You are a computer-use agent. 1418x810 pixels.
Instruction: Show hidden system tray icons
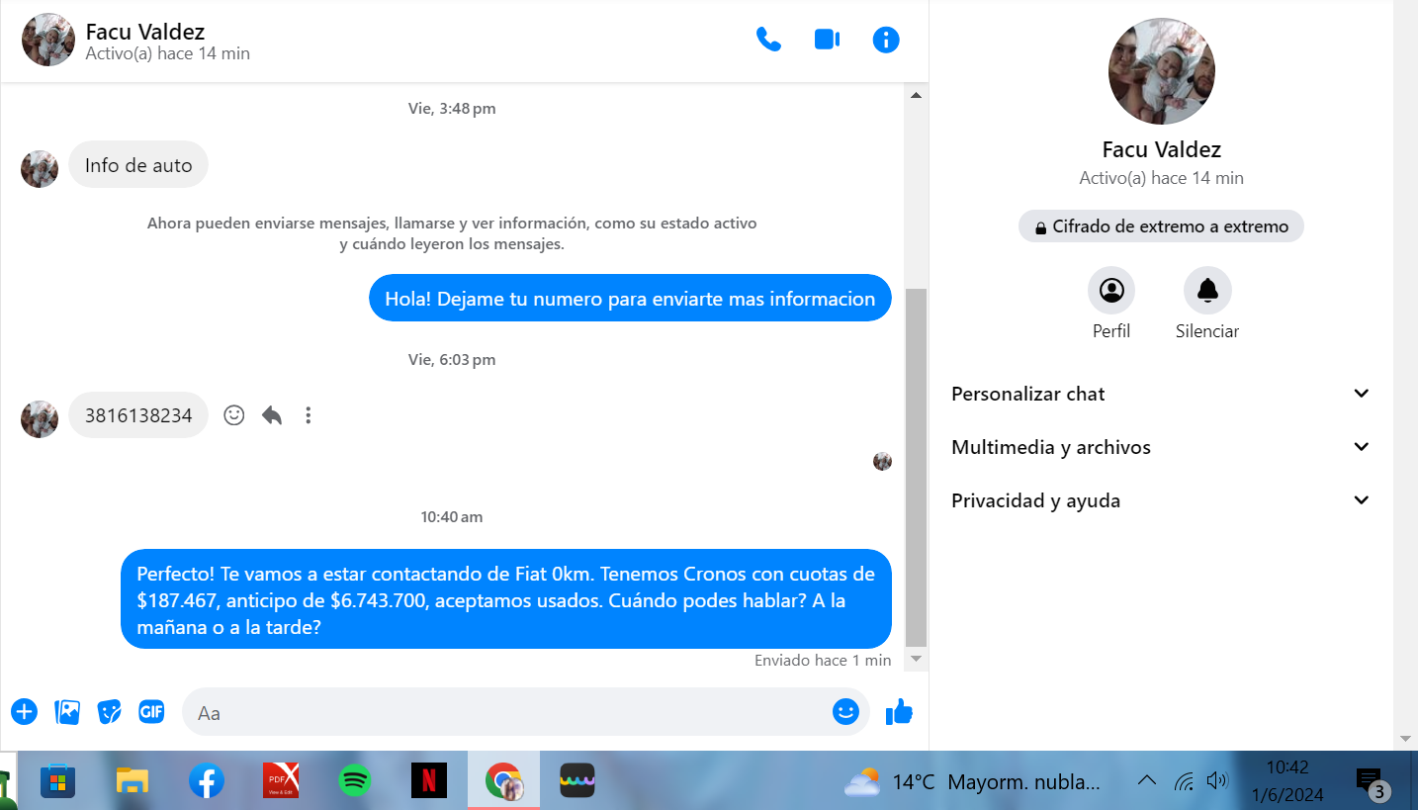click(x=1147, y=781)
